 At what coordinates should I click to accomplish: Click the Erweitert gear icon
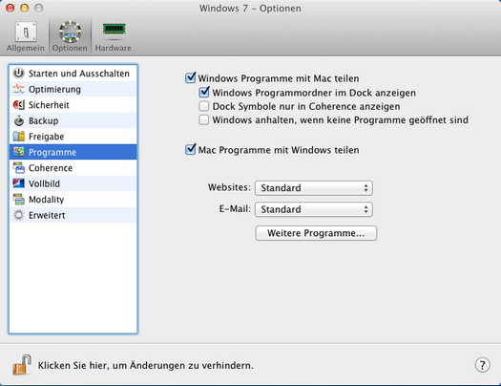point(18,215)
